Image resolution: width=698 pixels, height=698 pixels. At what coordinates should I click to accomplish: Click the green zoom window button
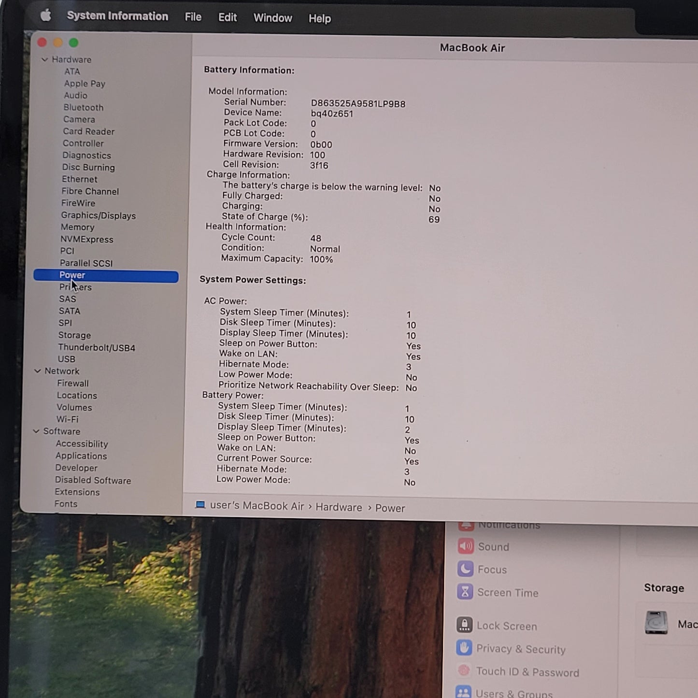[73, 43]
